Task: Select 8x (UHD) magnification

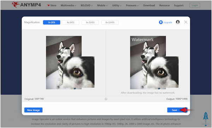Action: 110,22
